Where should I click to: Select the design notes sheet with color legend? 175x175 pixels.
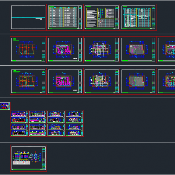(x=101, y=17)
